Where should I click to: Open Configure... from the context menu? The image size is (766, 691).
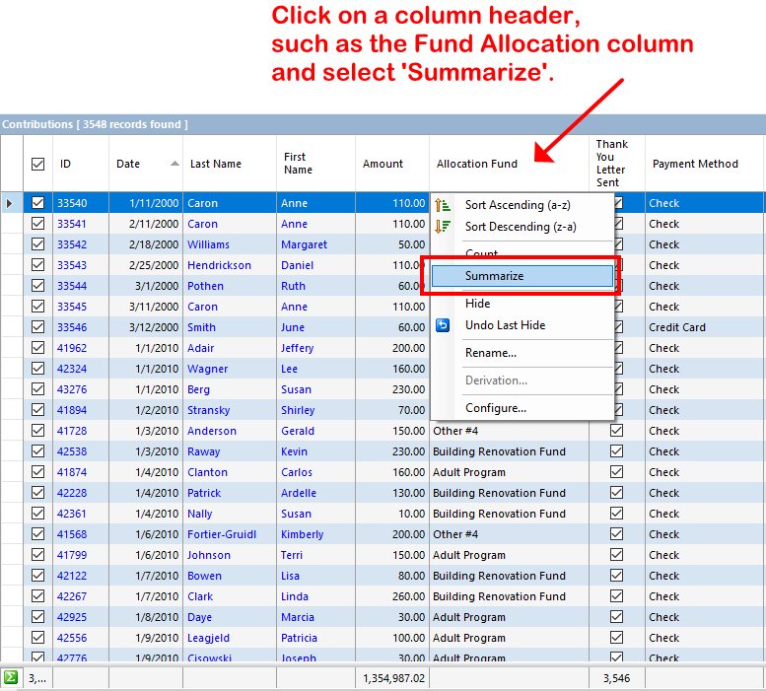pyautogui.click(x=495, y=408)
